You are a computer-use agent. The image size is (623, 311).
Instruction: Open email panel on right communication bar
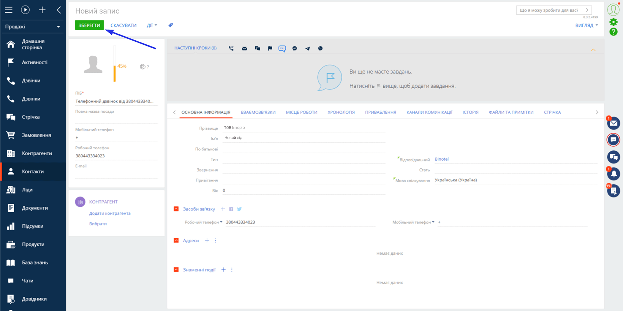(613, 123)
